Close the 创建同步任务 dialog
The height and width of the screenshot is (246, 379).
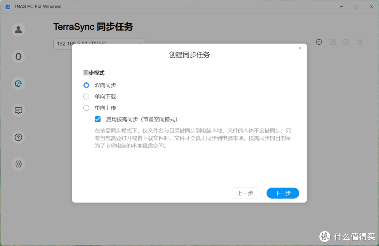(300, 48)
